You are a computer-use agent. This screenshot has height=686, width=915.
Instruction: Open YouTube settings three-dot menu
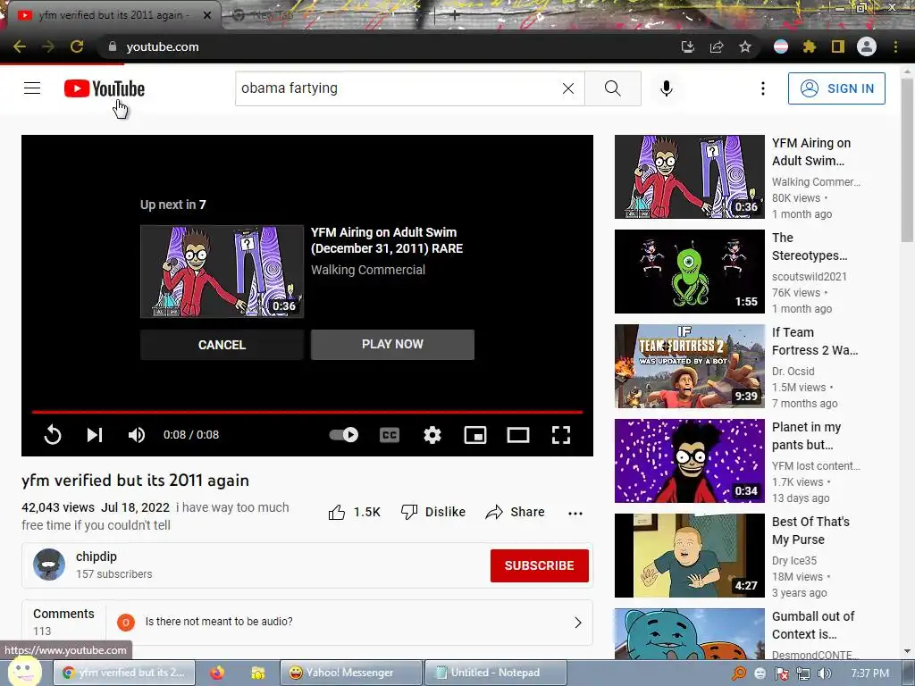point(763,88)
